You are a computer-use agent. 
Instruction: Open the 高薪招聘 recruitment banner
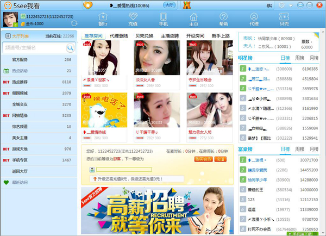click(157, 210)
